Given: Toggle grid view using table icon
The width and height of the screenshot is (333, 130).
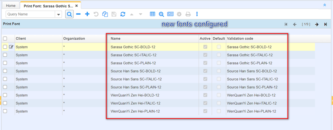Looking at the screenshot, I should (152, 14).
